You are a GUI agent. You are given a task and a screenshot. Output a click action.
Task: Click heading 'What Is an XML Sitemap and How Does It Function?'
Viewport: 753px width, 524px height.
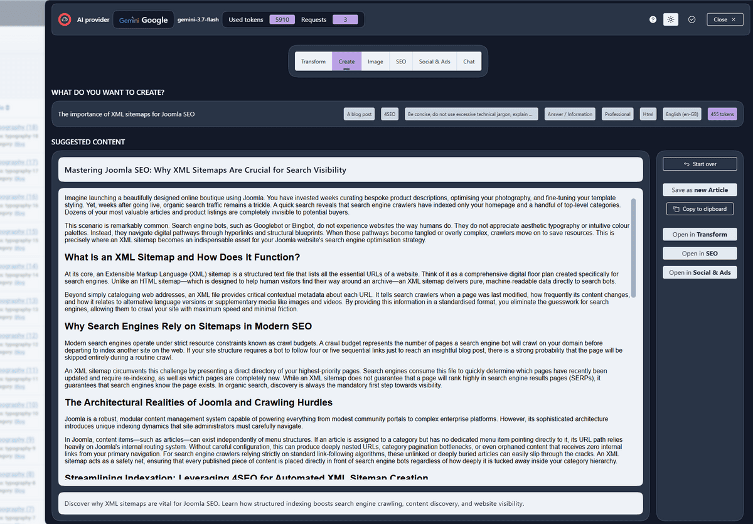(183, 257)
